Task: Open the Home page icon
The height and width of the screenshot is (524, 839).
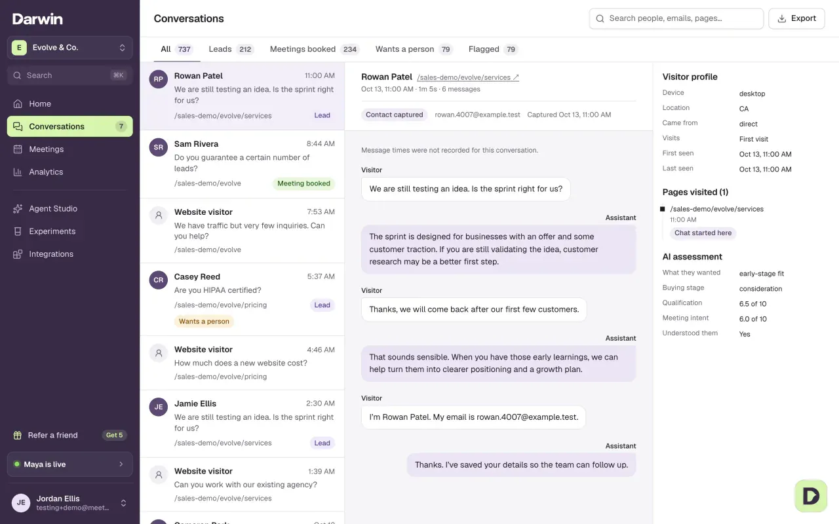Action: tap(18, 103)
